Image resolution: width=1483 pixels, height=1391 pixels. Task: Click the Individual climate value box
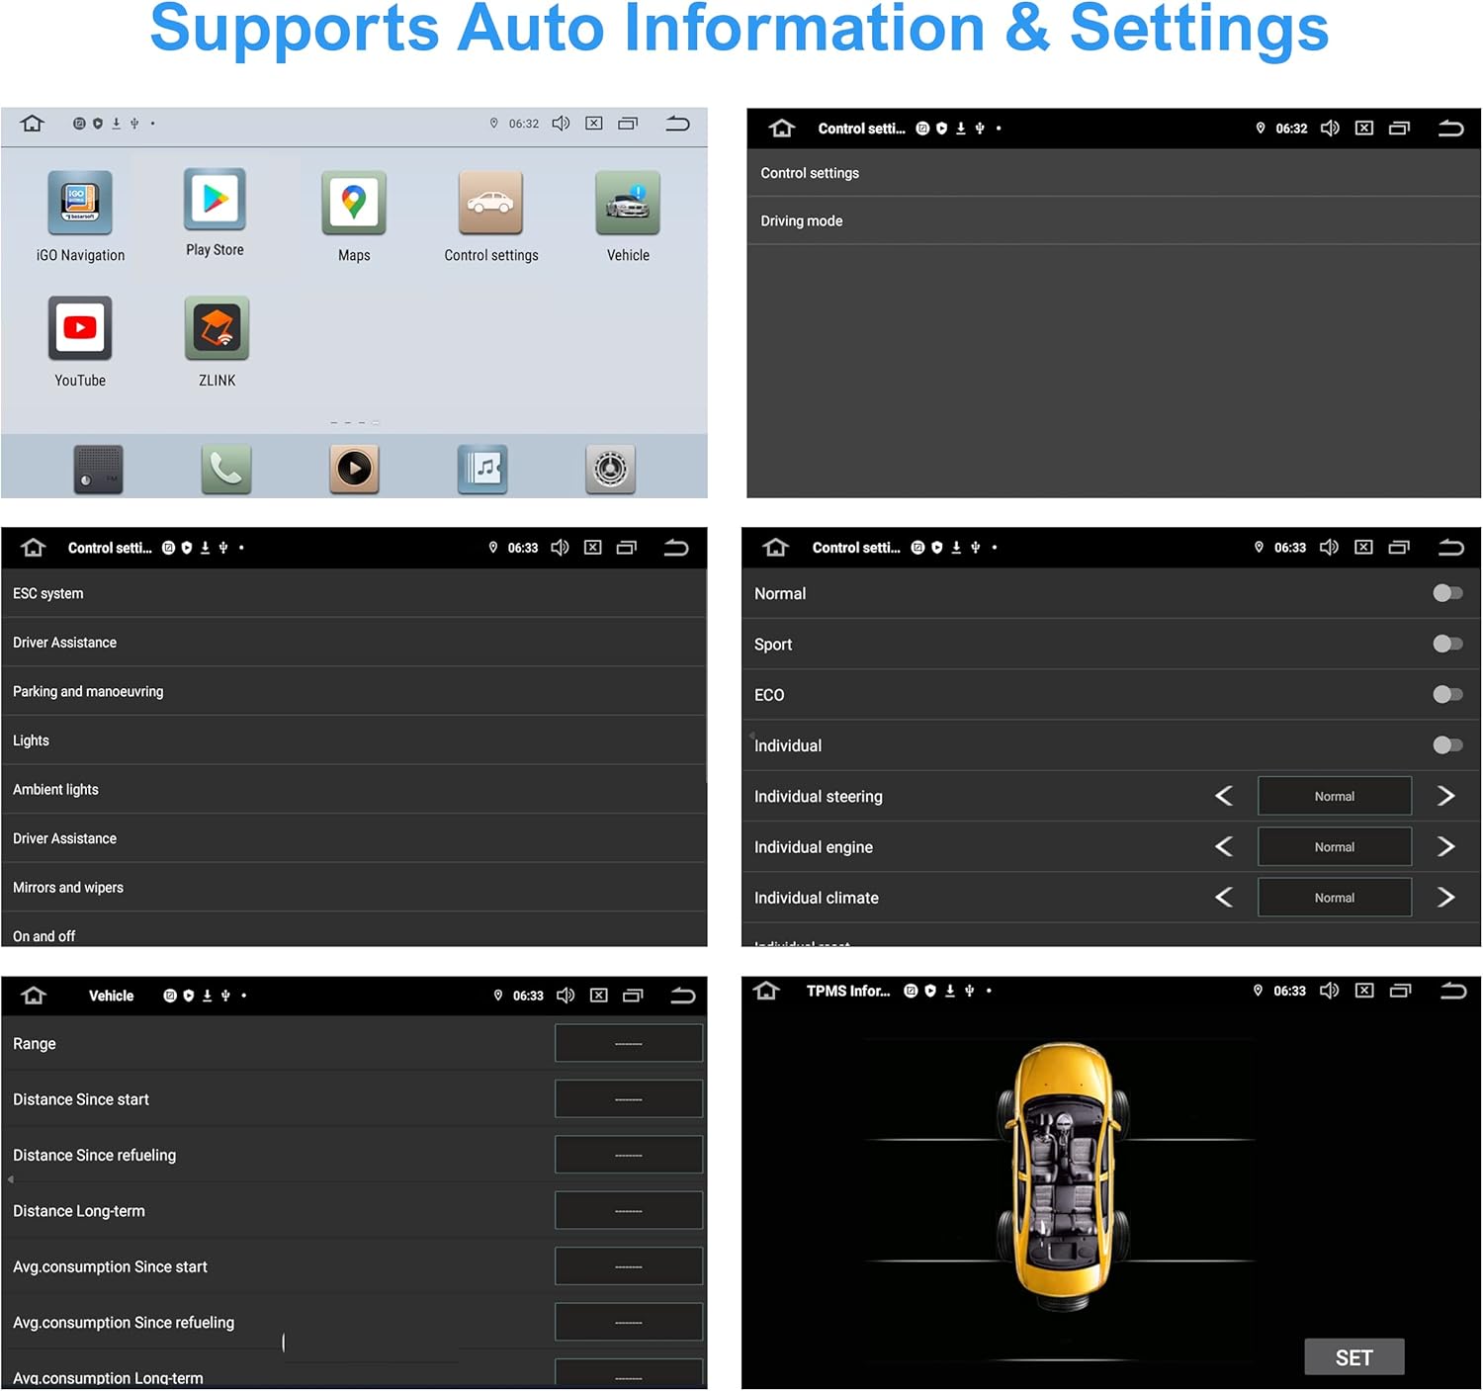(x=1335, y=897)
